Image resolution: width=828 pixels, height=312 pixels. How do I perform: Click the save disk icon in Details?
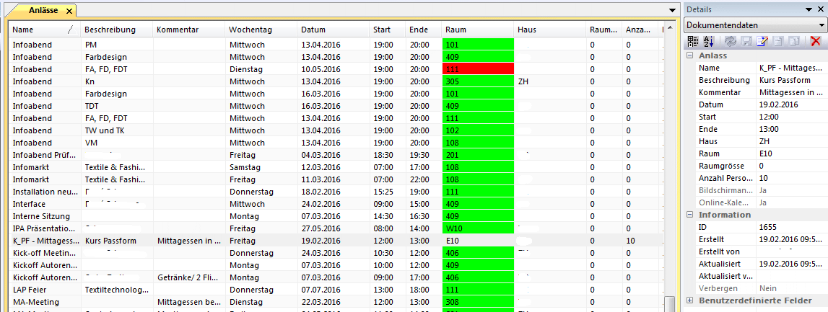pos(746,42)
